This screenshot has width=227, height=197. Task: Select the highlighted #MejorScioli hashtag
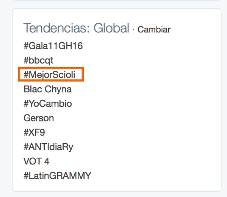coord(49,75)
